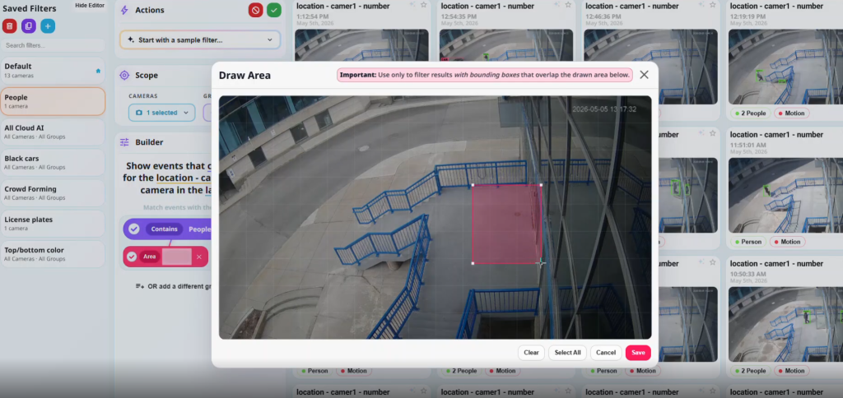Click 'OR add a different group' link
Viewport: 843px width, 398px height.
coord(173,286)
